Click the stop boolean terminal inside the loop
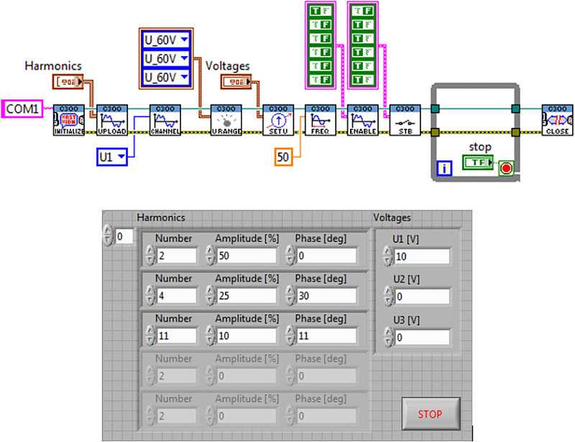 tap(477, 164)
